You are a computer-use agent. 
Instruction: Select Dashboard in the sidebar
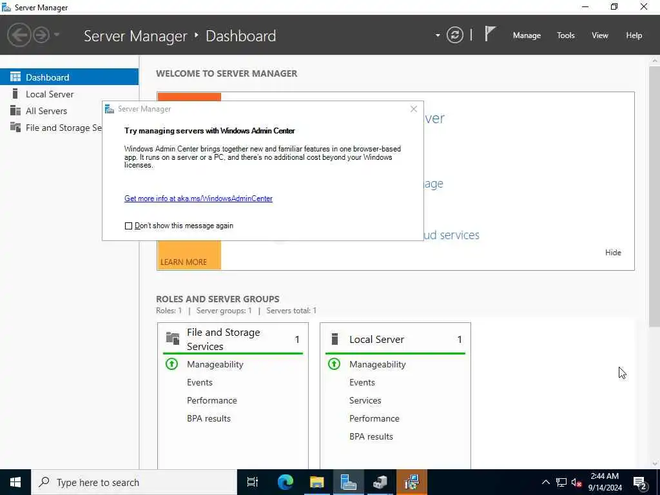(x=69, y=77)
